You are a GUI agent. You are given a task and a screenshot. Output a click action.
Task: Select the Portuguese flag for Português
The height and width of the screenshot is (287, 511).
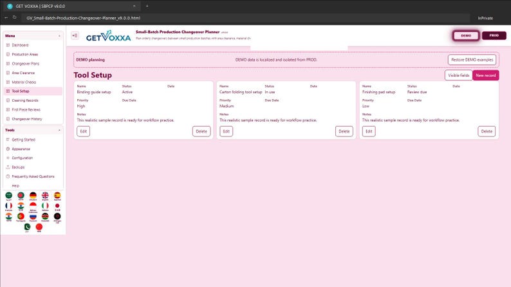tap(21, 216)
